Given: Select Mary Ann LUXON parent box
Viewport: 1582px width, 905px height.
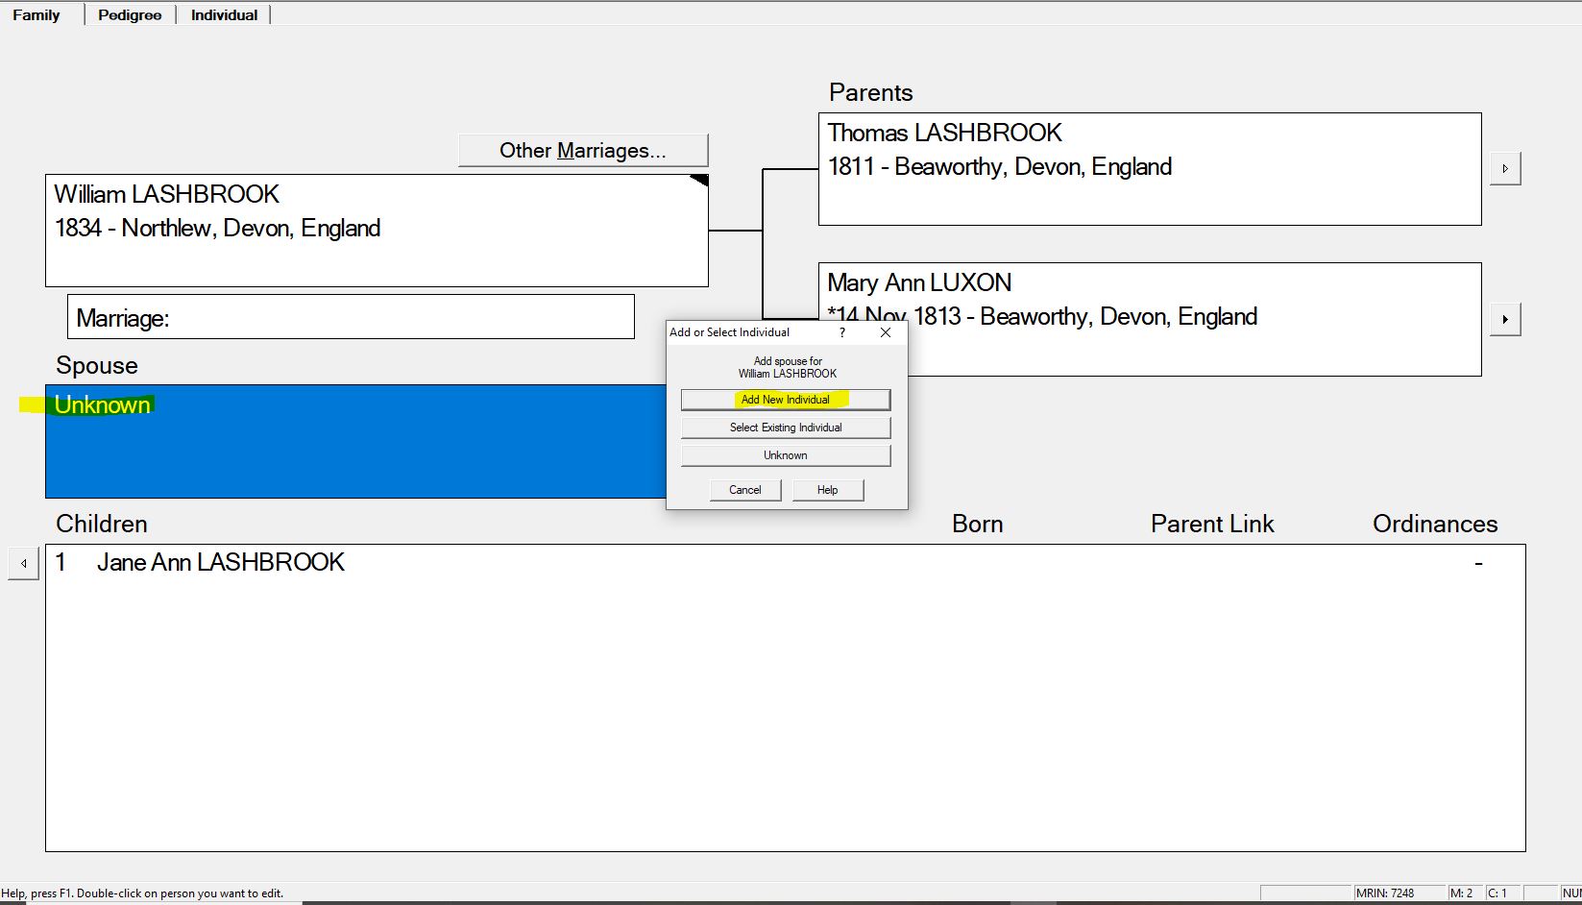Looking at the screenshot, I should click(x=1150, y=319).
